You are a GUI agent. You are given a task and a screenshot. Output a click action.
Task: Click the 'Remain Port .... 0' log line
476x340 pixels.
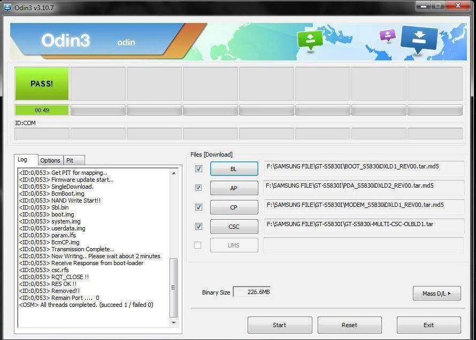tap(59, 298)
